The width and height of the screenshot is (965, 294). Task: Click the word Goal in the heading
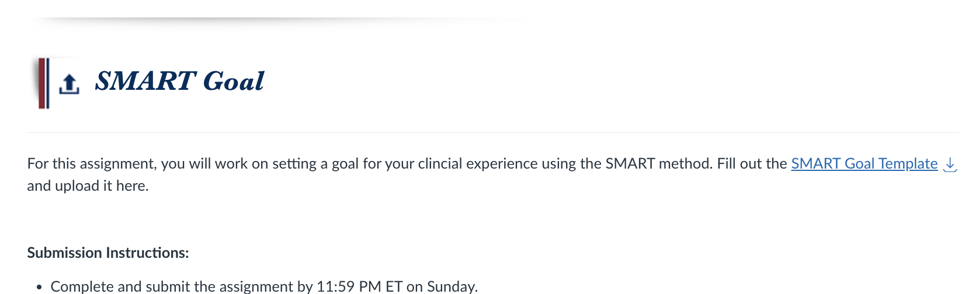pyautogui.click(x=234, y=81)
